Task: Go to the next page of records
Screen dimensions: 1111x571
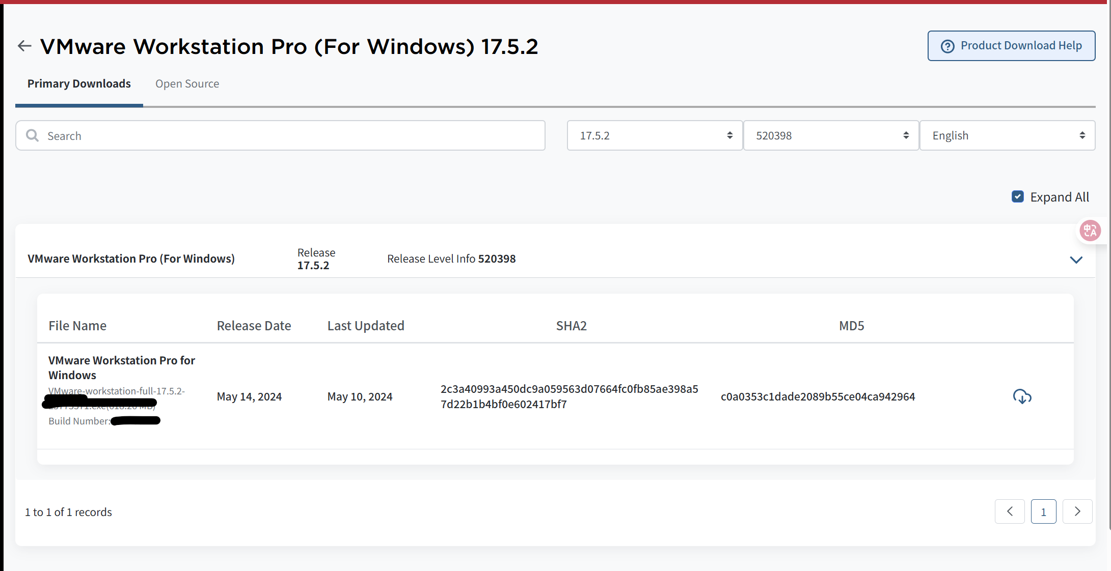Action: [1077, 511]
